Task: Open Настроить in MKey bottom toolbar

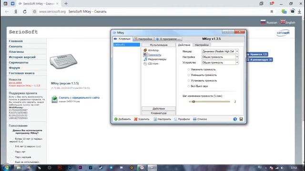Action: (x=162, y=119)
